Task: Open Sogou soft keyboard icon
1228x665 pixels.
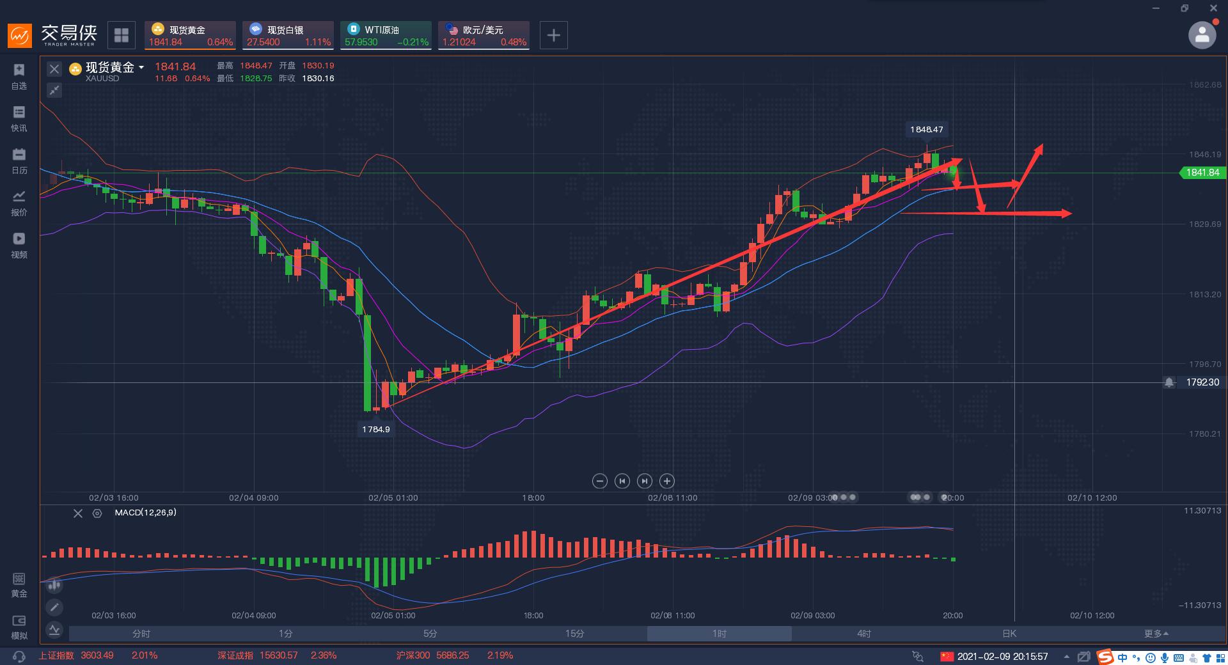Action: pos(1179,657)
